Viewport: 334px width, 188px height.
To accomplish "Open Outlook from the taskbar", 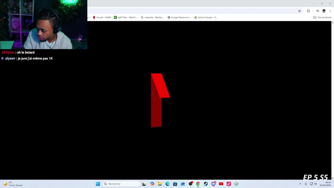I will tap(183, 184).
